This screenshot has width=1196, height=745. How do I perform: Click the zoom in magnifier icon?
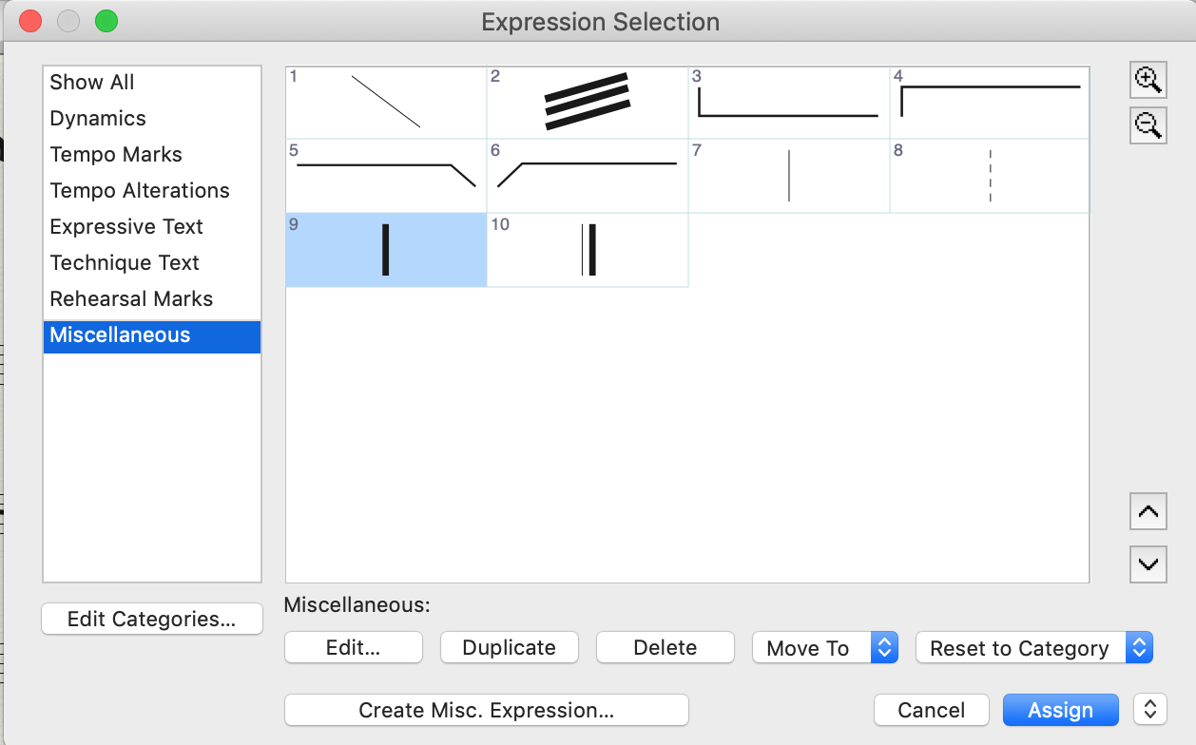[x=1148, y=81]
